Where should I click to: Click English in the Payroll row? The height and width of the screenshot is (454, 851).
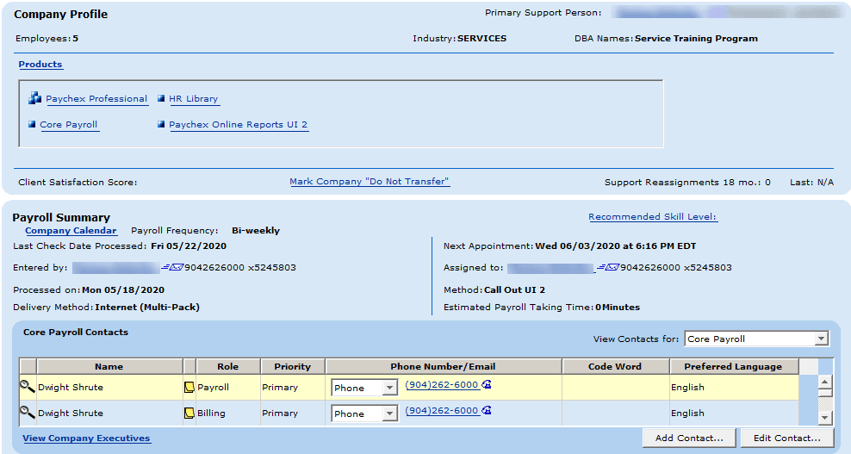click(687, 387)
